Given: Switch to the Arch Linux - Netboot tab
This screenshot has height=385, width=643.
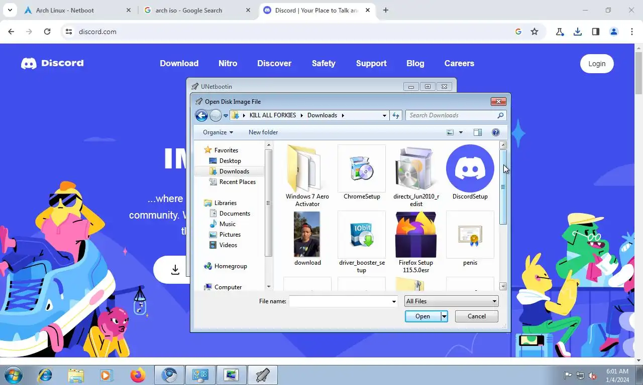Looking at the screenshot, I should (65, 10).
